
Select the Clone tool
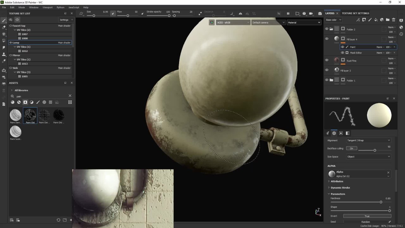tap(4, 54)
